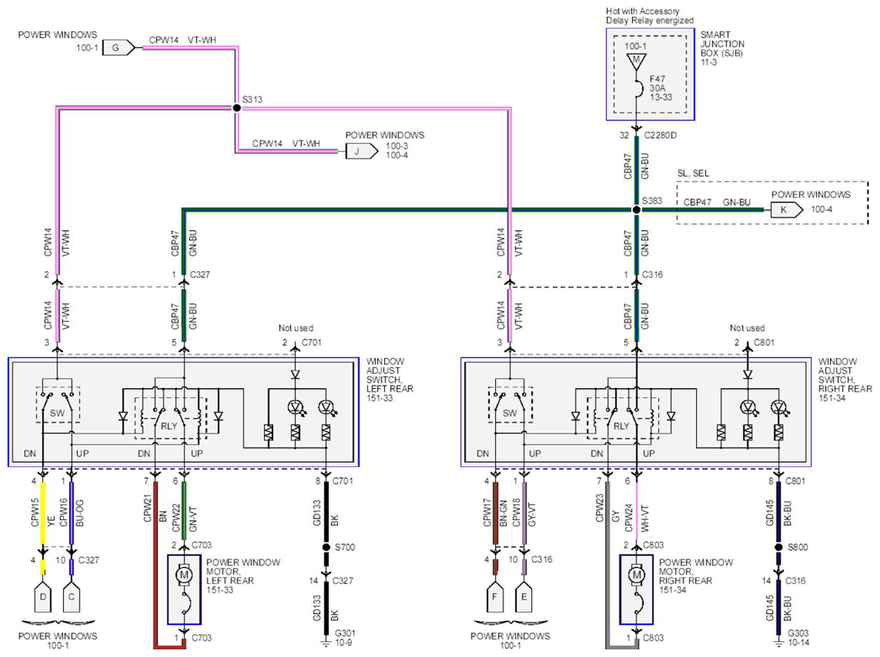The height and width of the screenshot is (657, 880).
Task: Click the SW switch symbol in right rear switch
Action: click(x=510, y=405)
